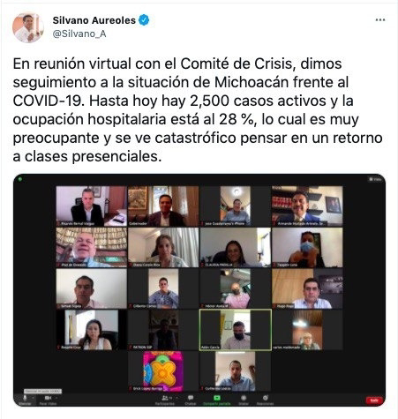Image resolution: width=398 pixels, height=419 pixels.
Task: Click the green Compartir pantalla icon
Action: pos(217,398)
